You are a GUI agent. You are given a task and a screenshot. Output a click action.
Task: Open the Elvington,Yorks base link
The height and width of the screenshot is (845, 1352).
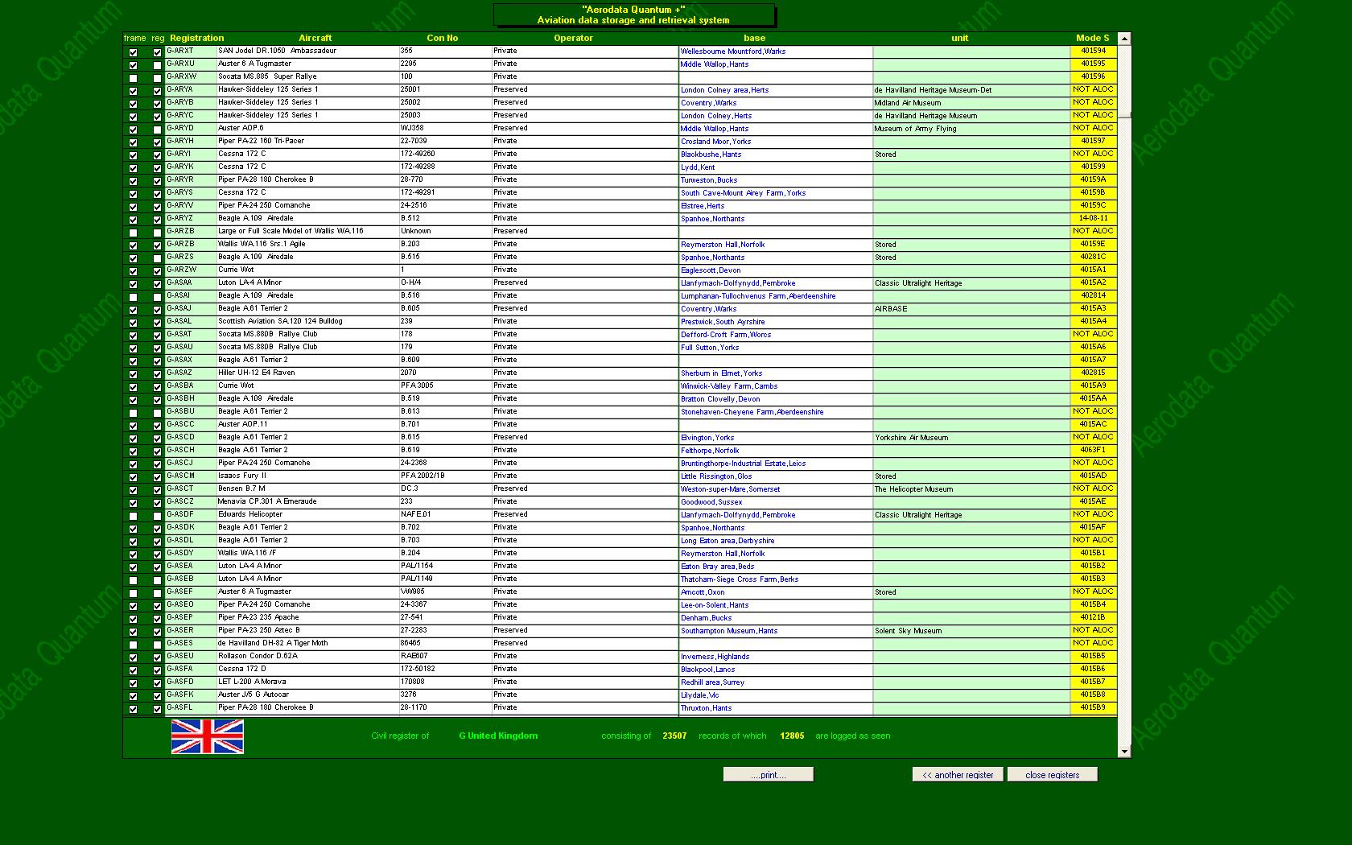(707, 438)
